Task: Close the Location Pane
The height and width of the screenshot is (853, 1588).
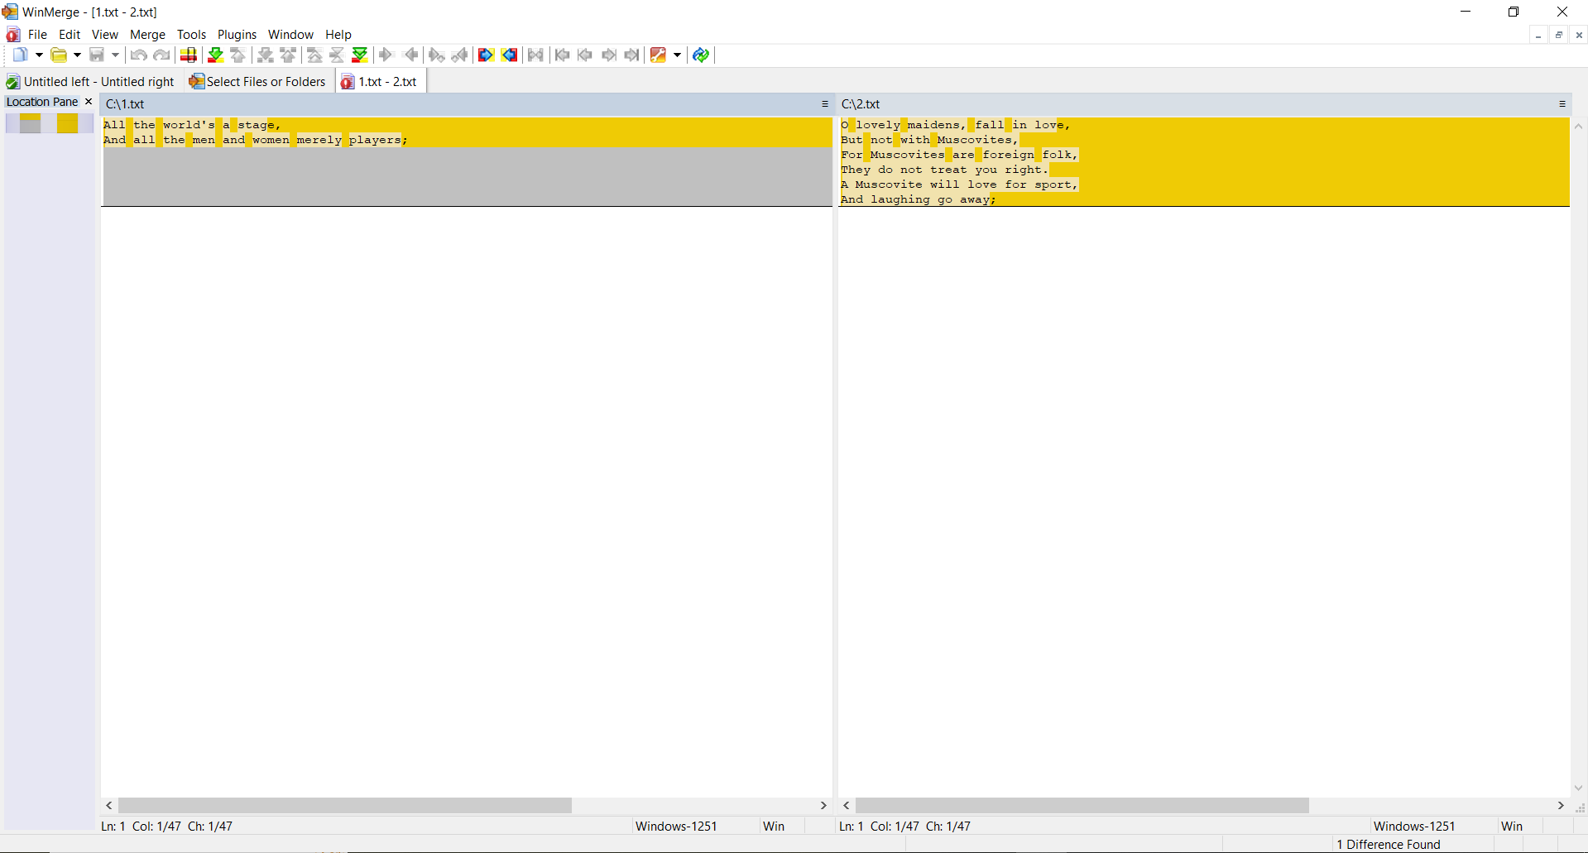Action: click(x=89, y=102)
